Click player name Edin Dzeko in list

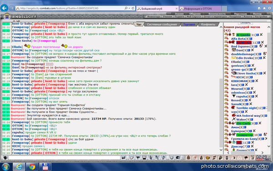(x=244, y=58)
